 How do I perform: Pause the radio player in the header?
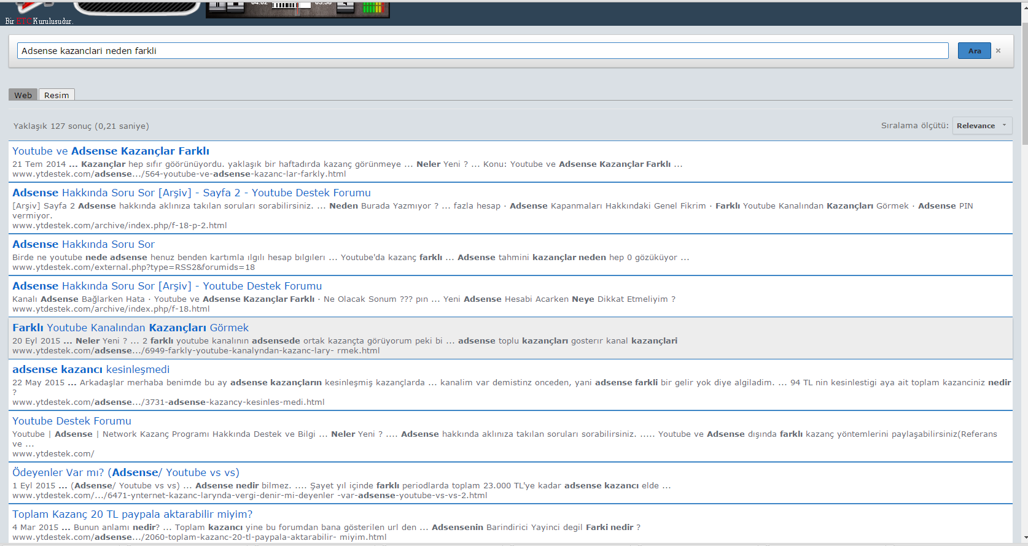pos(217,7)
